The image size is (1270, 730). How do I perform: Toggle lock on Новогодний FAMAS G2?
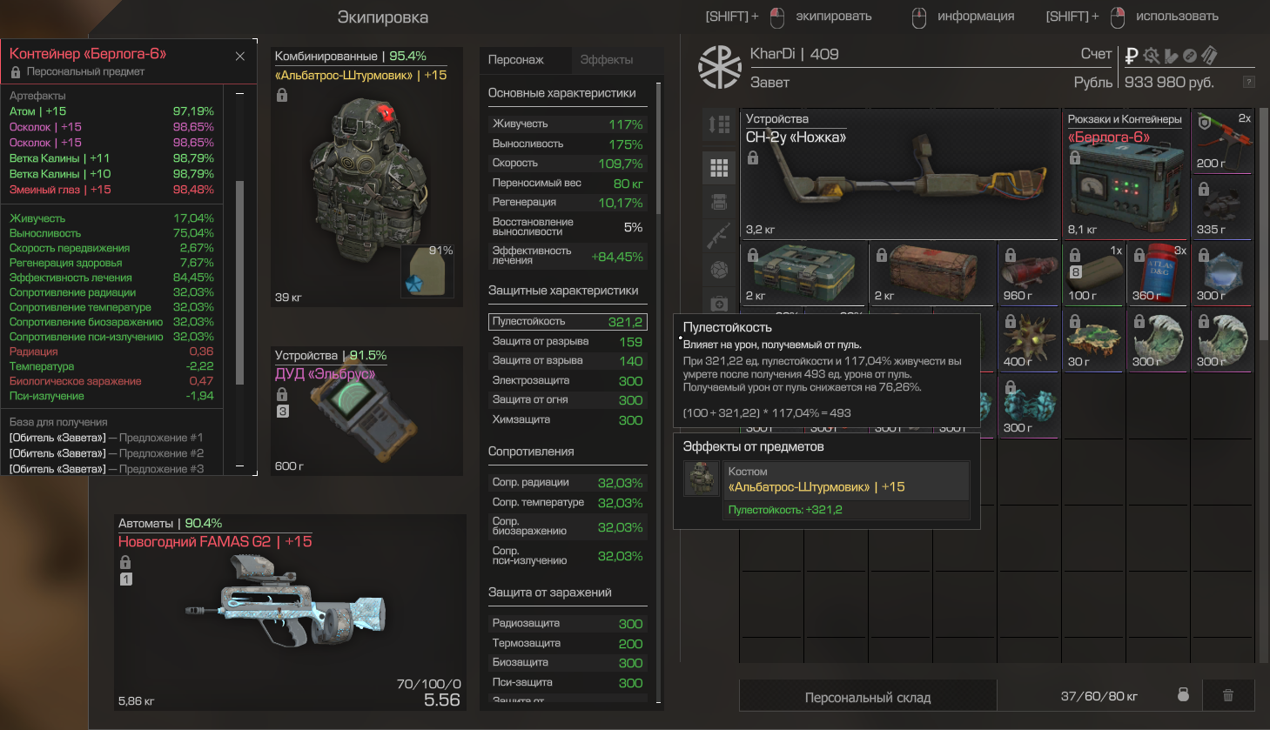[x=125, y=562]
